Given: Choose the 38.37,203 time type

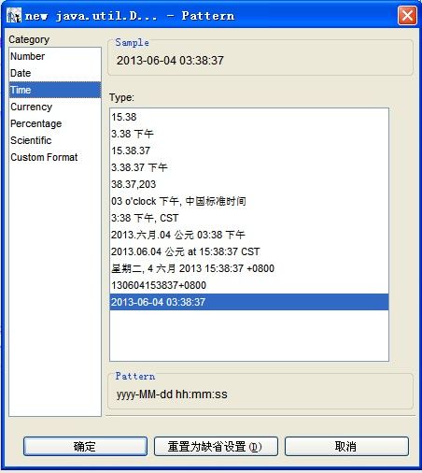Looking at the screenshot, I should point(249,184).
